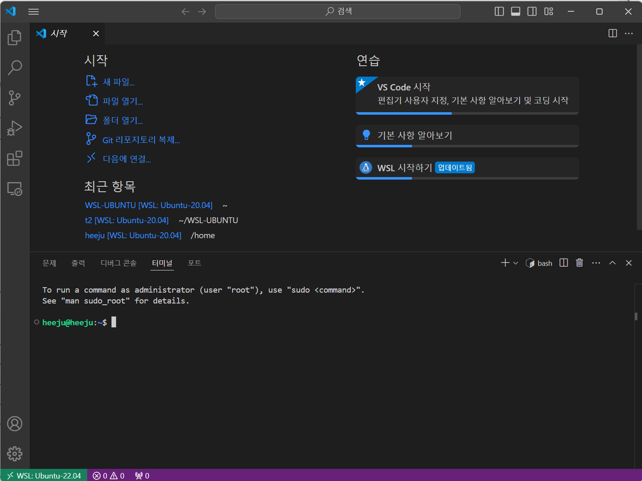Open errors and warnings status entry
Image resolution: width=642 pixels, height=481 pixels.
109,476
